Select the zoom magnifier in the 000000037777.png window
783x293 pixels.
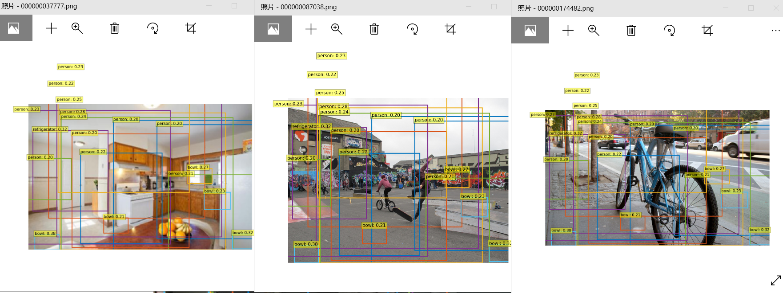click(x=77, y=28)
